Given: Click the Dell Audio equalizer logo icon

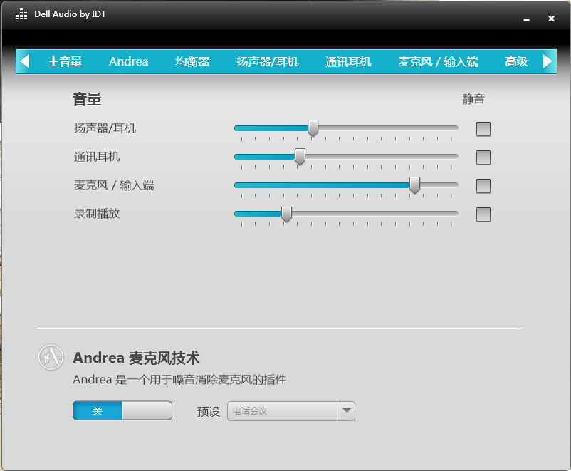Looking at the screenshot, I should [21, 14].
